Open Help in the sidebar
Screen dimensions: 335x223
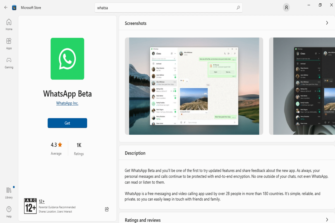point(9,212)
